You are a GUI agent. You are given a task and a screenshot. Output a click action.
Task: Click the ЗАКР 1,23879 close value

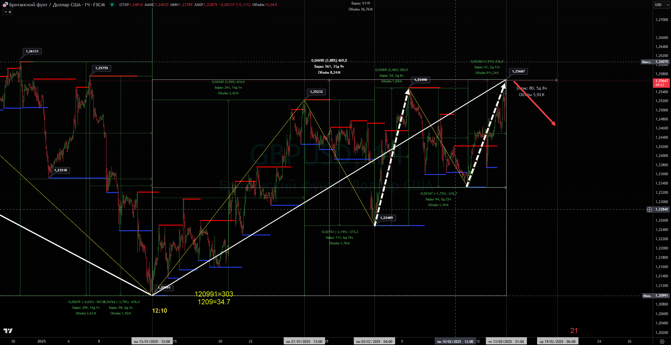coord(206,4)
